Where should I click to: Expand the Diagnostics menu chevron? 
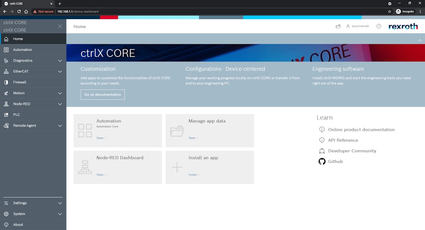tap(60, 61)
